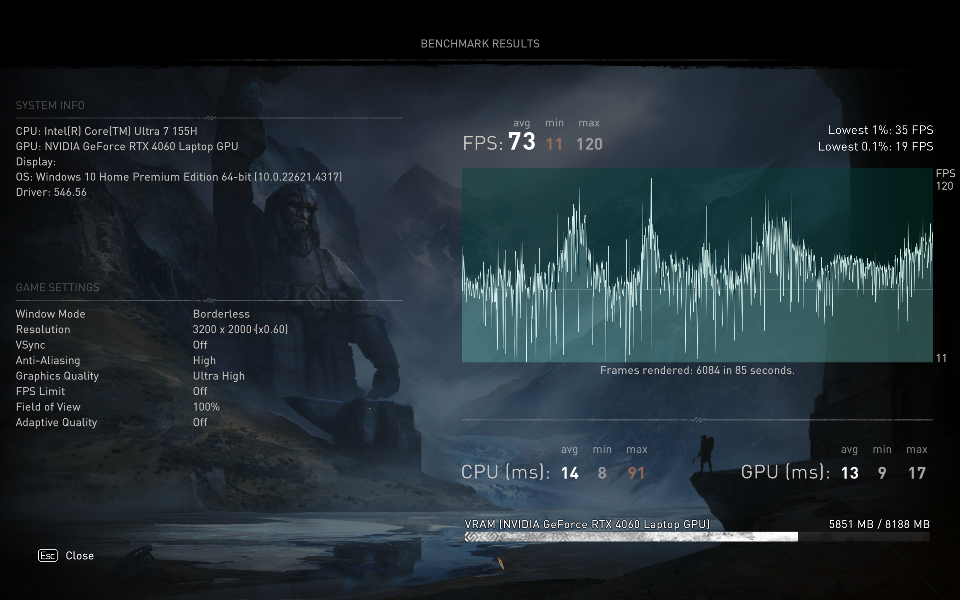Screen dimensions: 960x600
Task: Click the VRAM (NVIDIA GeForce RTX 4060 Laptop GPU) label
Action: click(587, 525)
